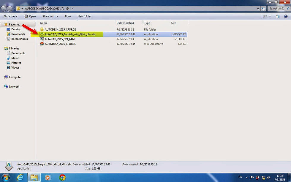The width and height of the screenshot is (291, 182).
Task: Open the Share with menu
Action: [50, 16]
